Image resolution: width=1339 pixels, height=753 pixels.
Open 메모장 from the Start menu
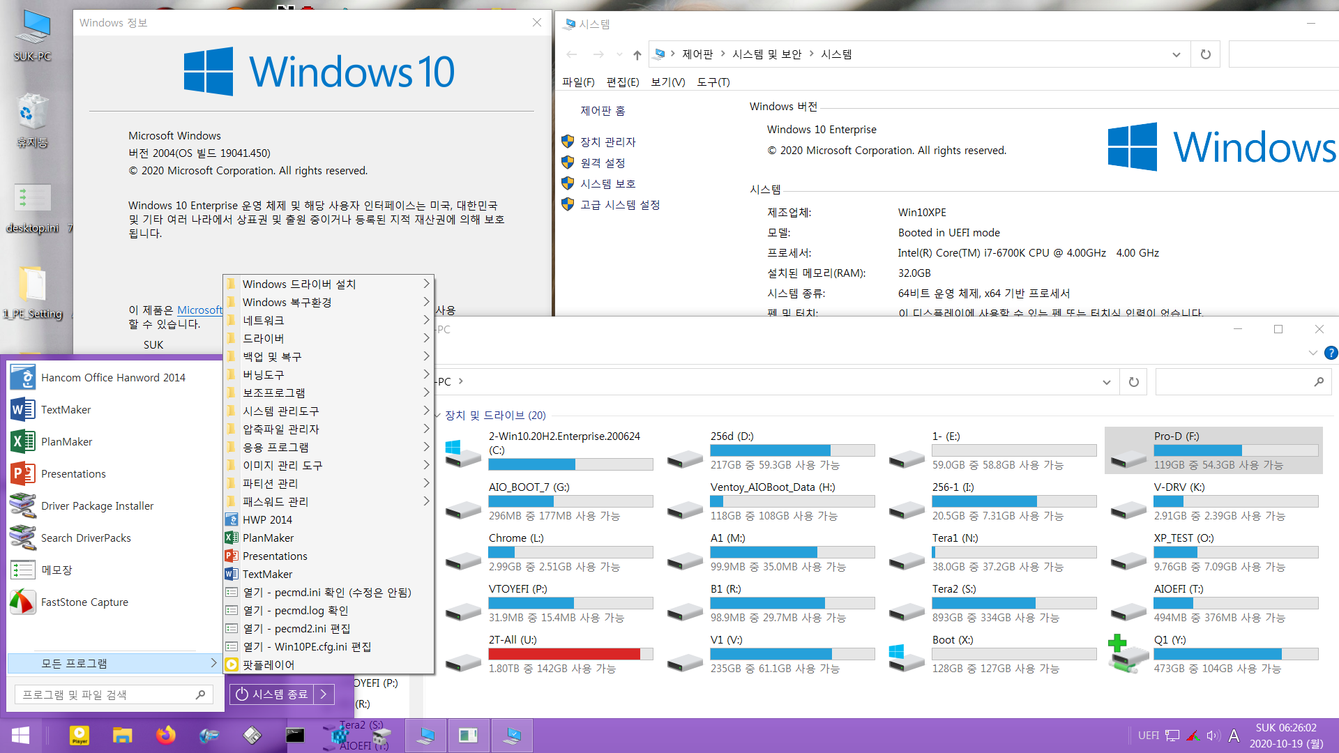tap(115, 570)
